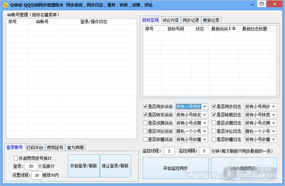The width and height of the screenshot is (285, 186).
Task: Open the 所有小号收藏 dropdown for 说说
Action: [x=191, y=139]
